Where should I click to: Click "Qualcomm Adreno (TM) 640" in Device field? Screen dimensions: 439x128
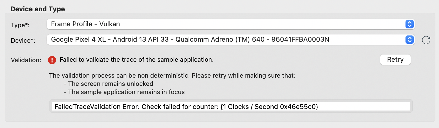click(x=220, y=40)
